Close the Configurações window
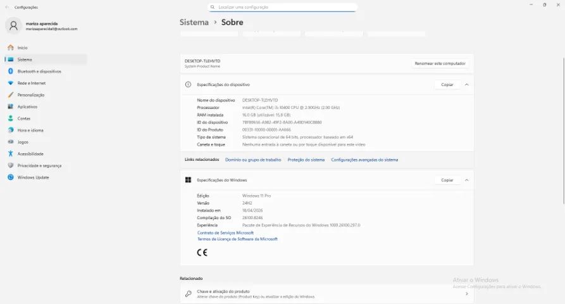Viewport: 565px width, 304px height. [558, 4]
